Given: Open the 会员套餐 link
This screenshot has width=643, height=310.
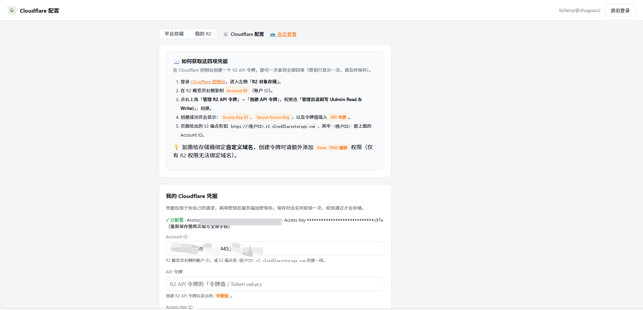Looking at the screenshot, I should [287, 34].
